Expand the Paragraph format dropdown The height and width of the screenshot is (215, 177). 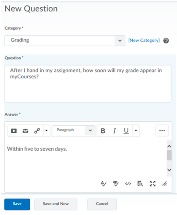74,131
